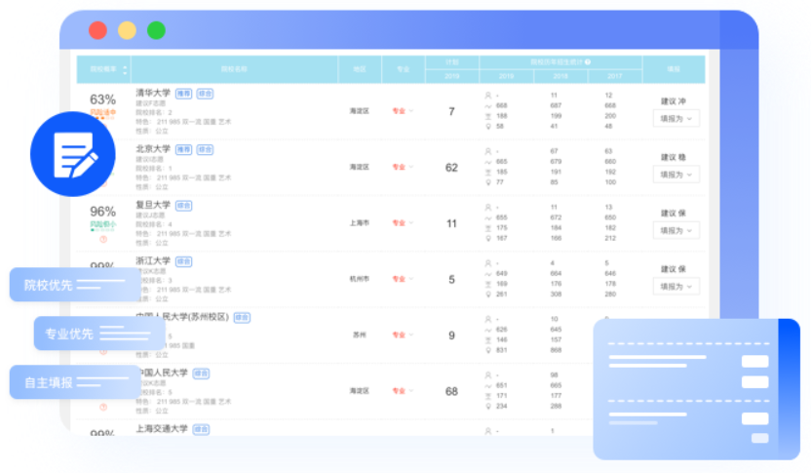Expand 专业 list for 浙江大学
This screenshot has width=811, height=473.
click(403, 278)
